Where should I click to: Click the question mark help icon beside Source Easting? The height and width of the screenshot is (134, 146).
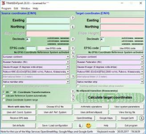click(x=73, y=18)
